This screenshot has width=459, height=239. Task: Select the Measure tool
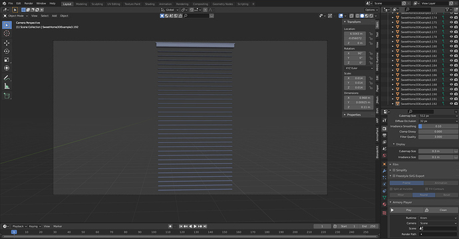(7, 86)
